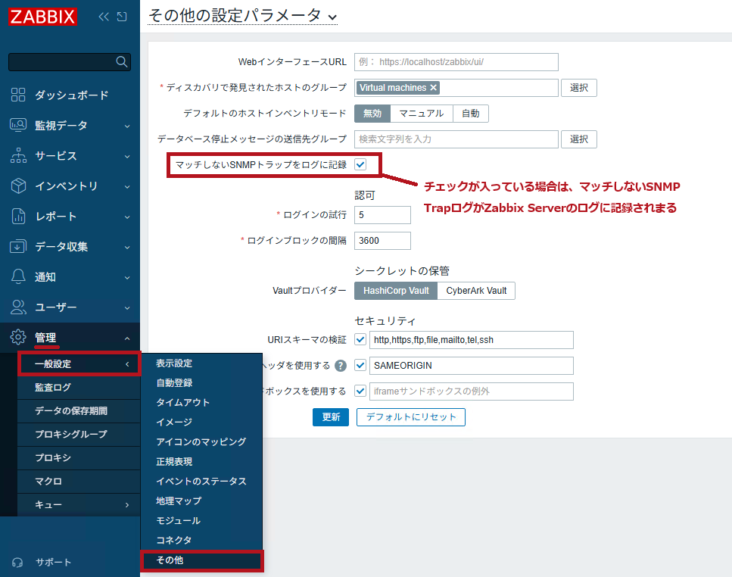
Task: Click the 更新 button
Action: [x=331, y=417]
